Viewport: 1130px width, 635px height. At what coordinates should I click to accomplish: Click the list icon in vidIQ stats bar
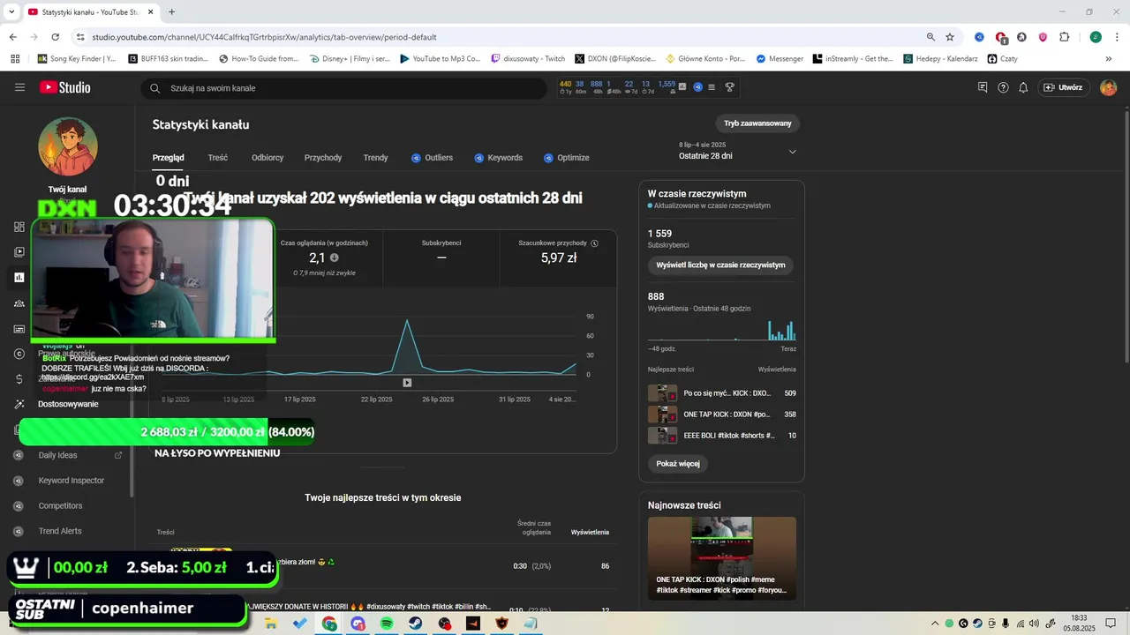712,87
